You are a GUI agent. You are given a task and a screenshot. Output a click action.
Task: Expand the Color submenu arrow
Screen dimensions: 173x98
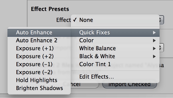pyautogui.click(x=154, y=41)
